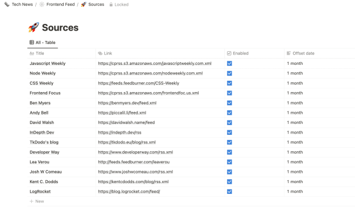Screen dimensions: 355x211
Task: Click the rocket icon beside Sources breadcrumb
Action: pyautogui.click(x=84, y=5)
